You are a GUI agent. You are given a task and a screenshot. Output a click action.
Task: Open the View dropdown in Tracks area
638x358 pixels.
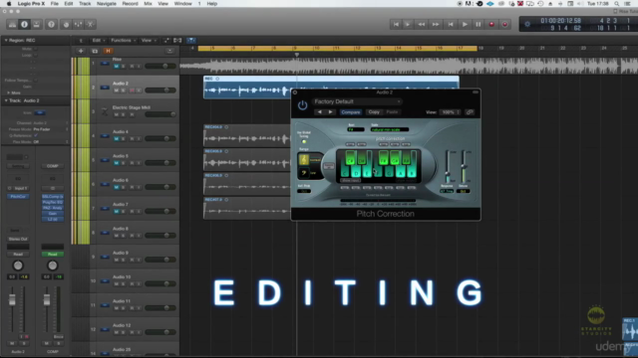(x=149, y=40)
